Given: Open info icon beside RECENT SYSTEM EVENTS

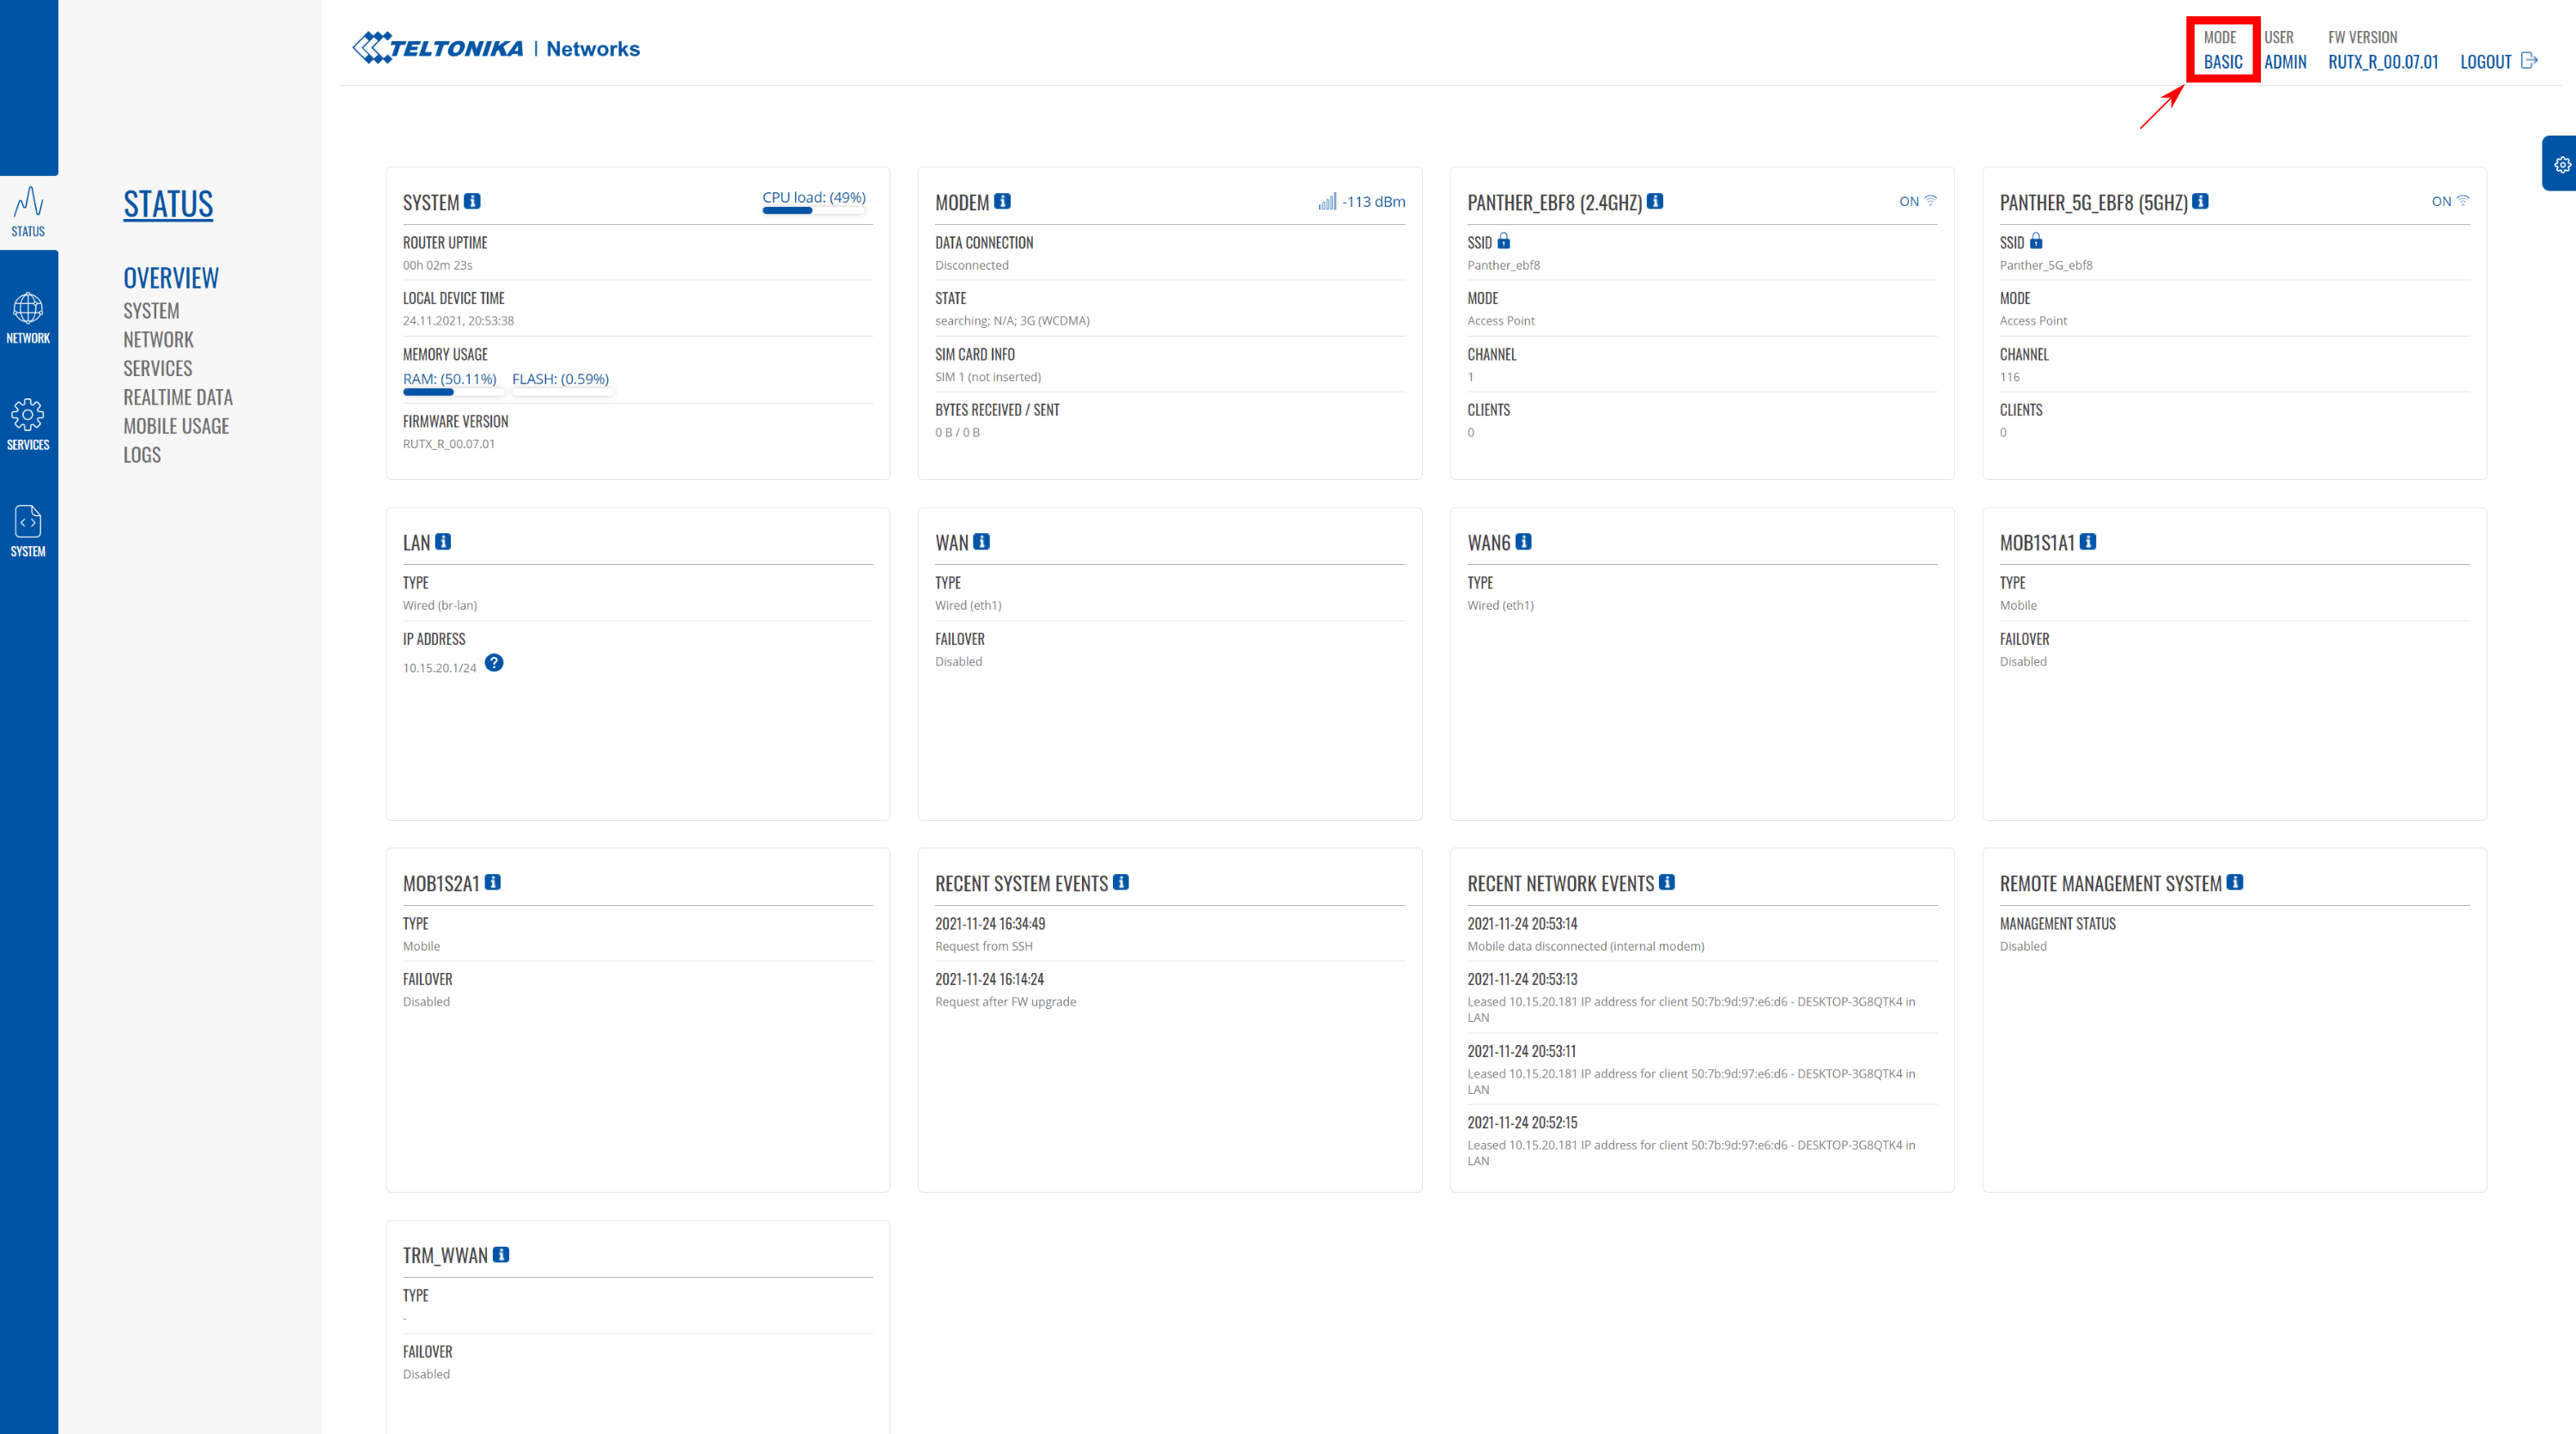Looking at the screenshot, I should [1121, 882].
